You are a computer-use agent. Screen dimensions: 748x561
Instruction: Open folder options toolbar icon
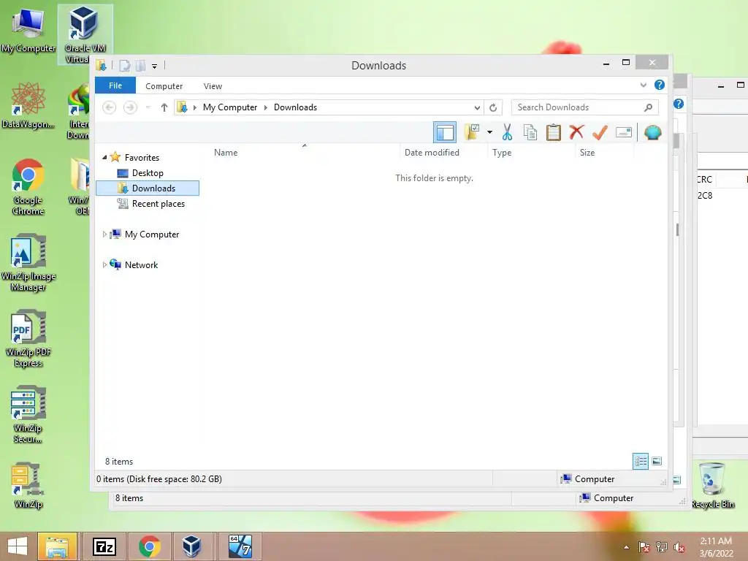[473, 132]
